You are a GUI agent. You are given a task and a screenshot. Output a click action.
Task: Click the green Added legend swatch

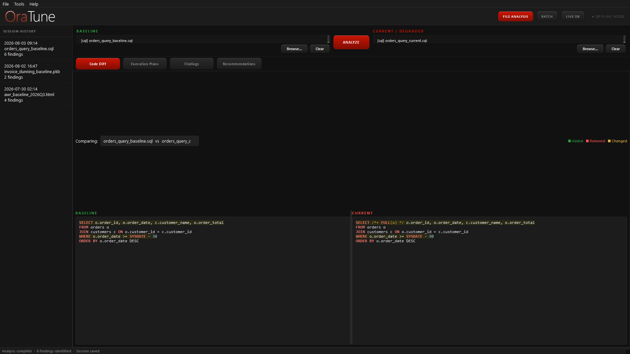point(570,141)
